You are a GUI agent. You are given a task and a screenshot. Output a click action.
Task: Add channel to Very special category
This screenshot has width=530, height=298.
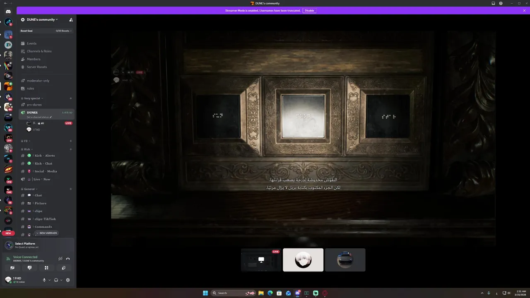pos(71,99)
